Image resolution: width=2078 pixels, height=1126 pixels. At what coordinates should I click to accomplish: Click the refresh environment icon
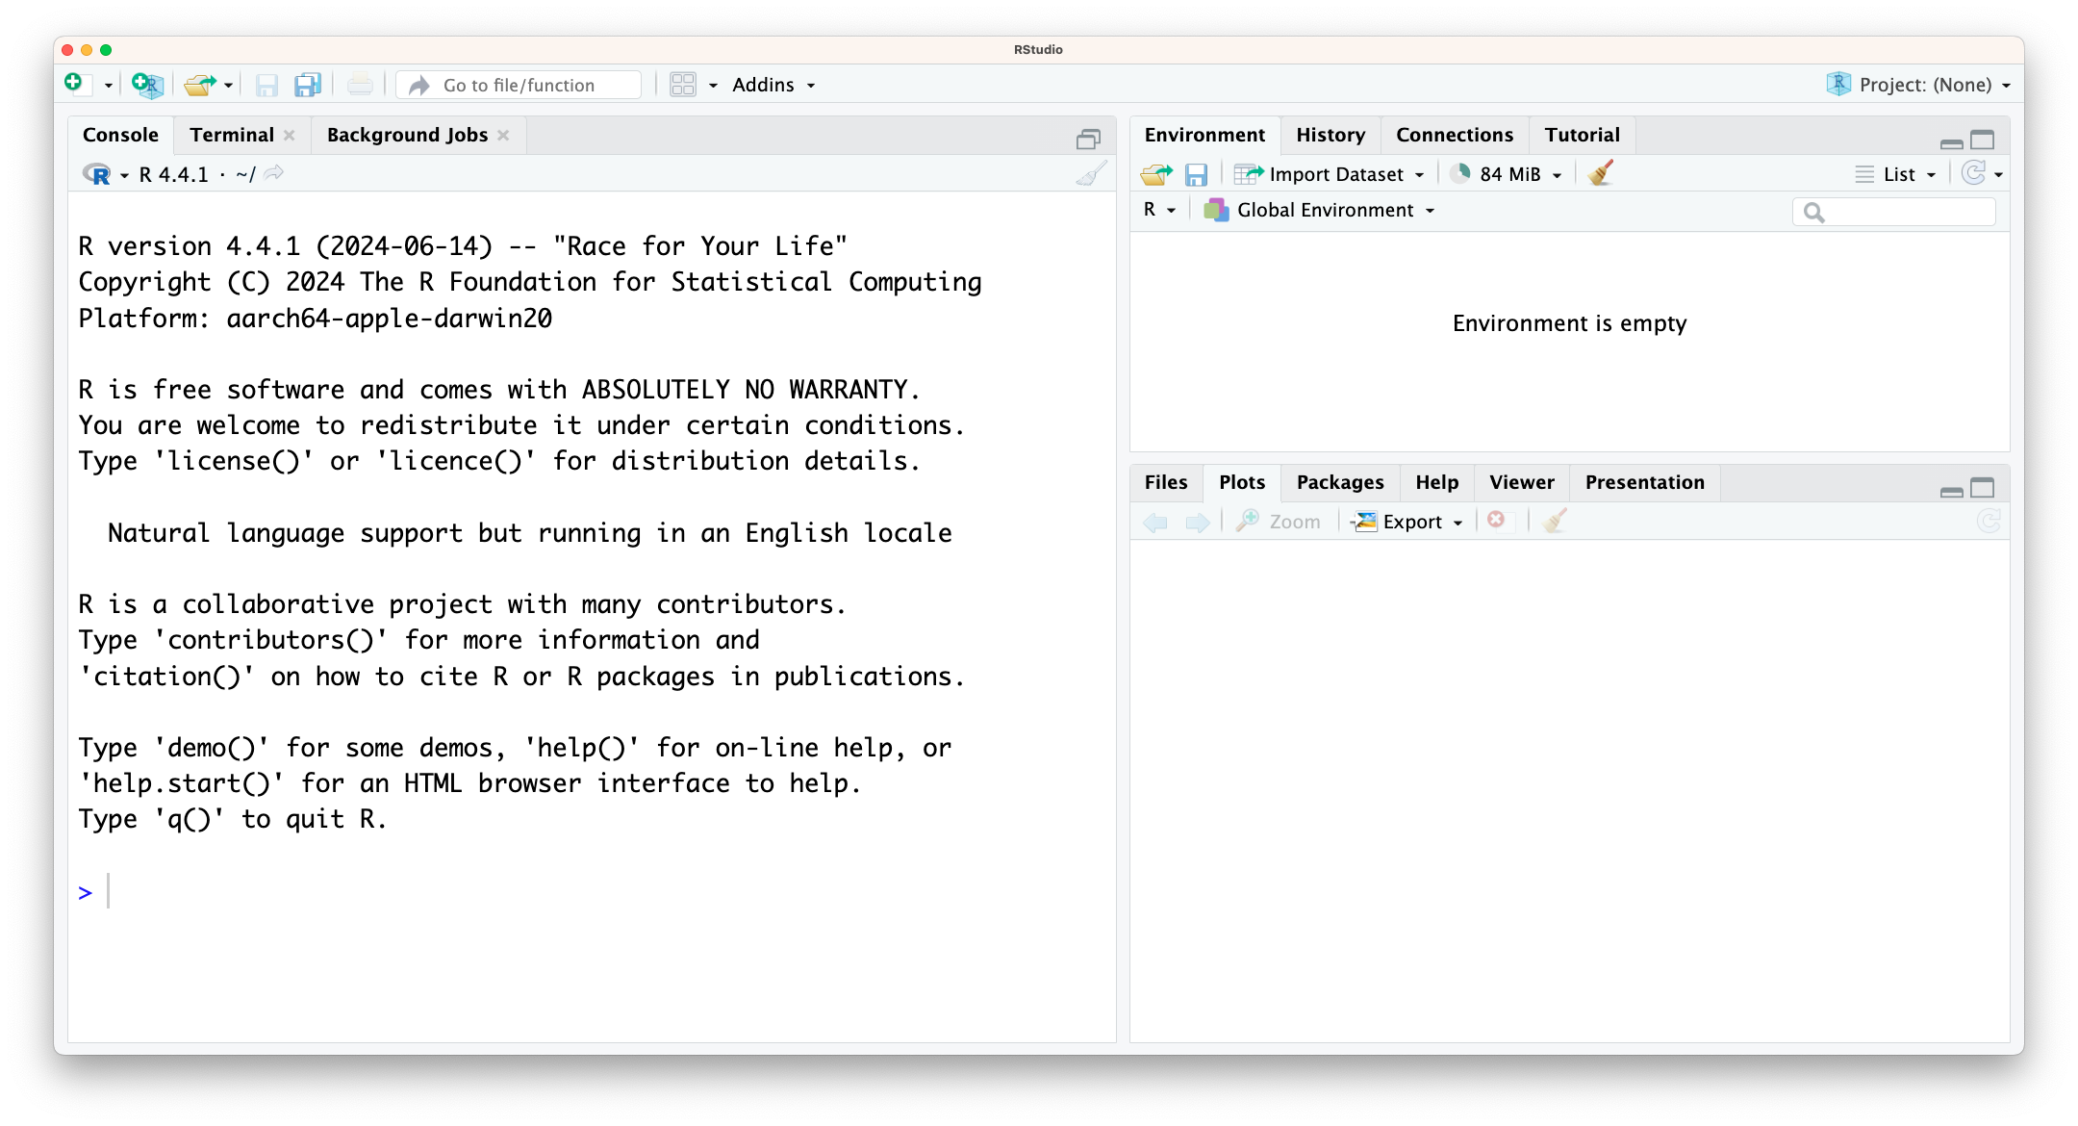(1973, 173)
